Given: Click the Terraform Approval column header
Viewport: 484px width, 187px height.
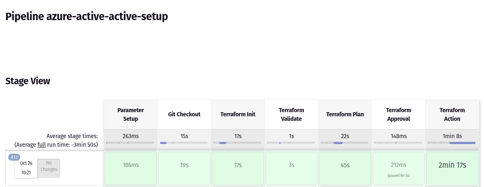Looking at the screenshot, I should [x=399, y=114].
